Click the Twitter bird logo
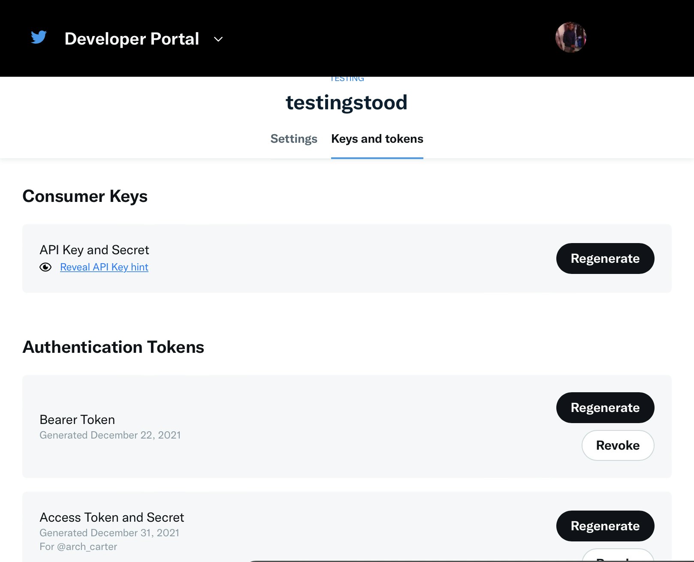694x562 pixels. (x=39, y=38)
